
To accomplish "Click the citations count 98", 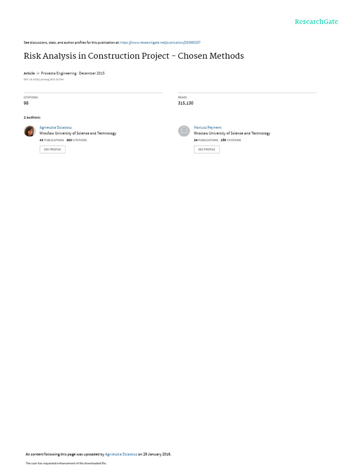I will 26,103.
